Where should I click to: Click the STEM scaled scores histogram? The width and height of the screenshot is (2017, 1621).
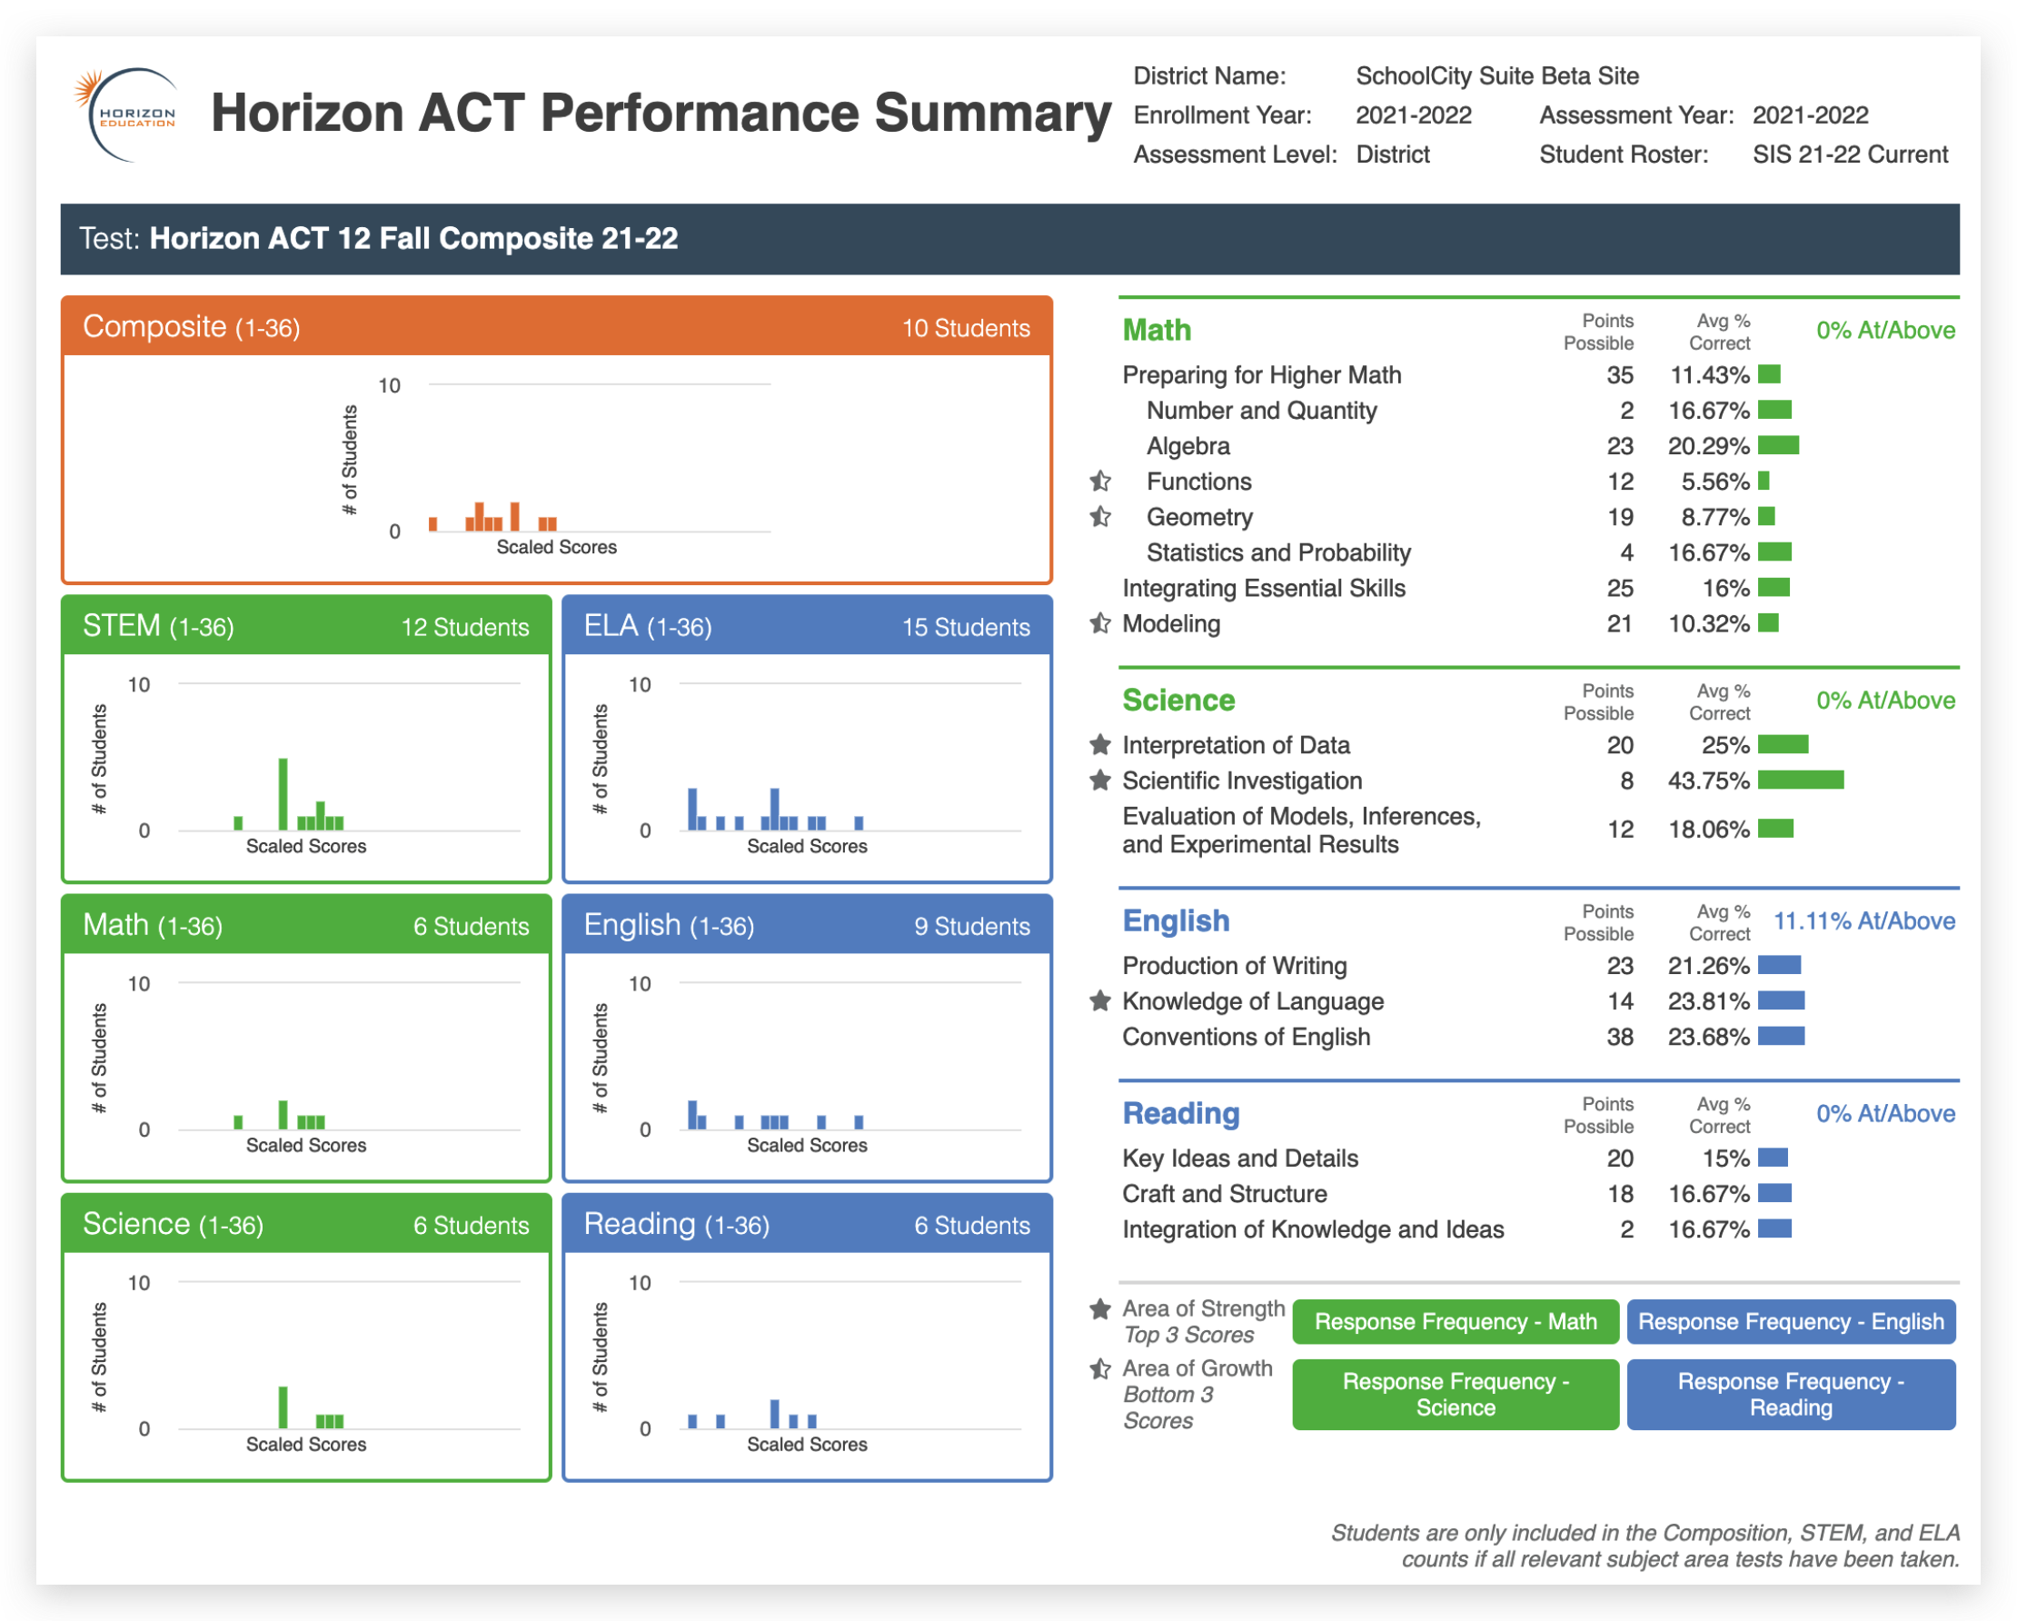tap(306, 765)
